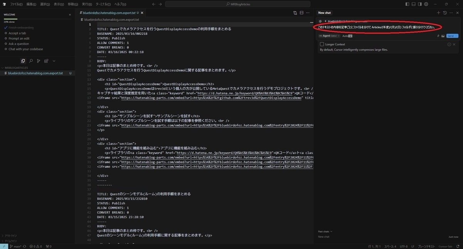Click the @ add context button
This screenshot has height=249, width=463.
[x=320, y=21]
